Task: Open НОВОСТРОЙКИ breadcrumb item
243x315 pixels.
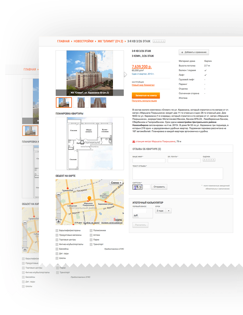Action: coord(84,41)
